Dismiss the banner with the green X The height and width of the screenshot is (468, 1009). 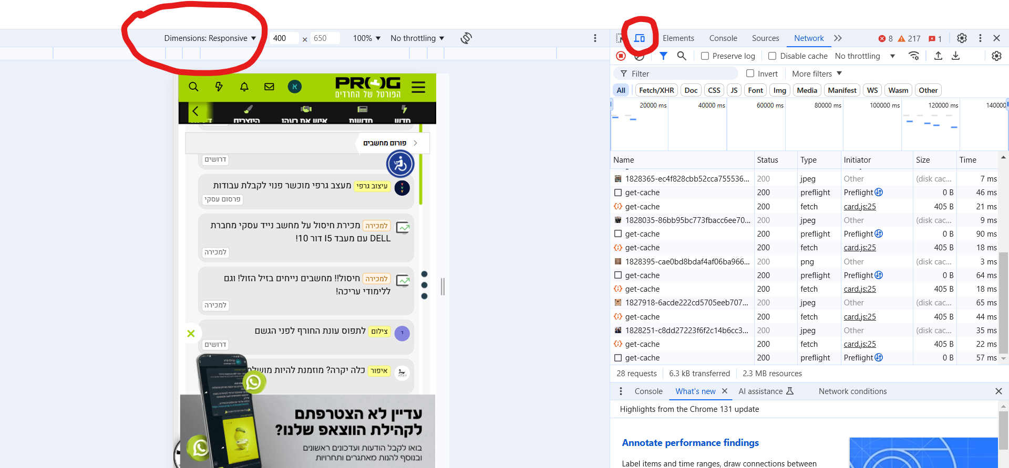191,334
